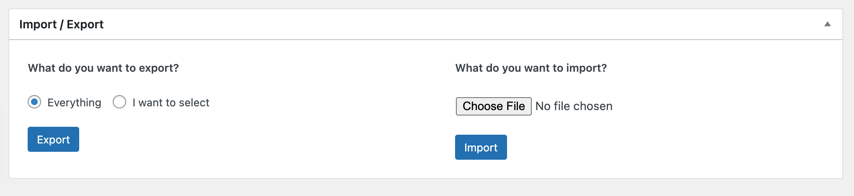The image size is (854, 196).
Task: Pick selective export radio circle
Action: 119,102
